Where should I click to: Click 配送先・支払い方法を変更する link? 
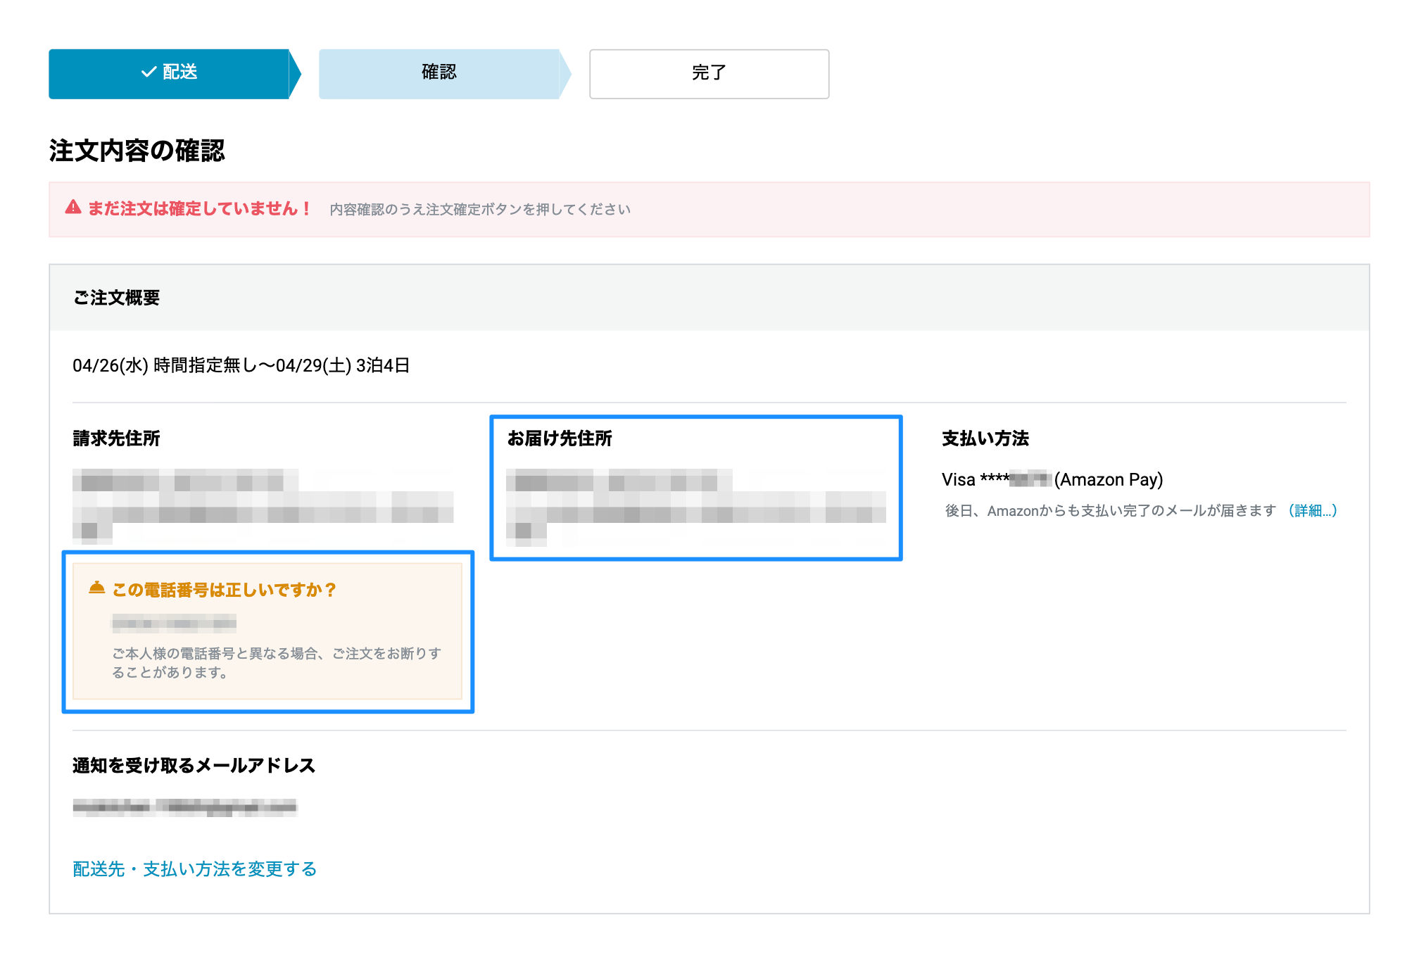coord(195,869)
